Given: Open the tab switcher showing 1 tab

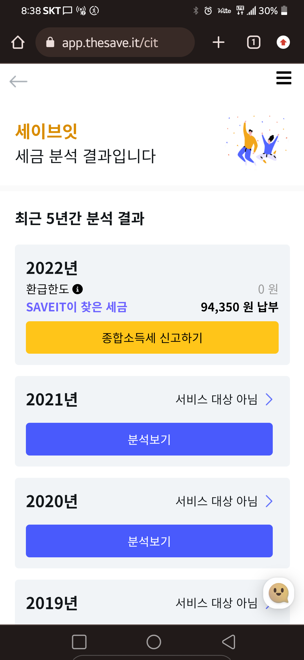Looking at the screenshot, I should tap(253, 42).
